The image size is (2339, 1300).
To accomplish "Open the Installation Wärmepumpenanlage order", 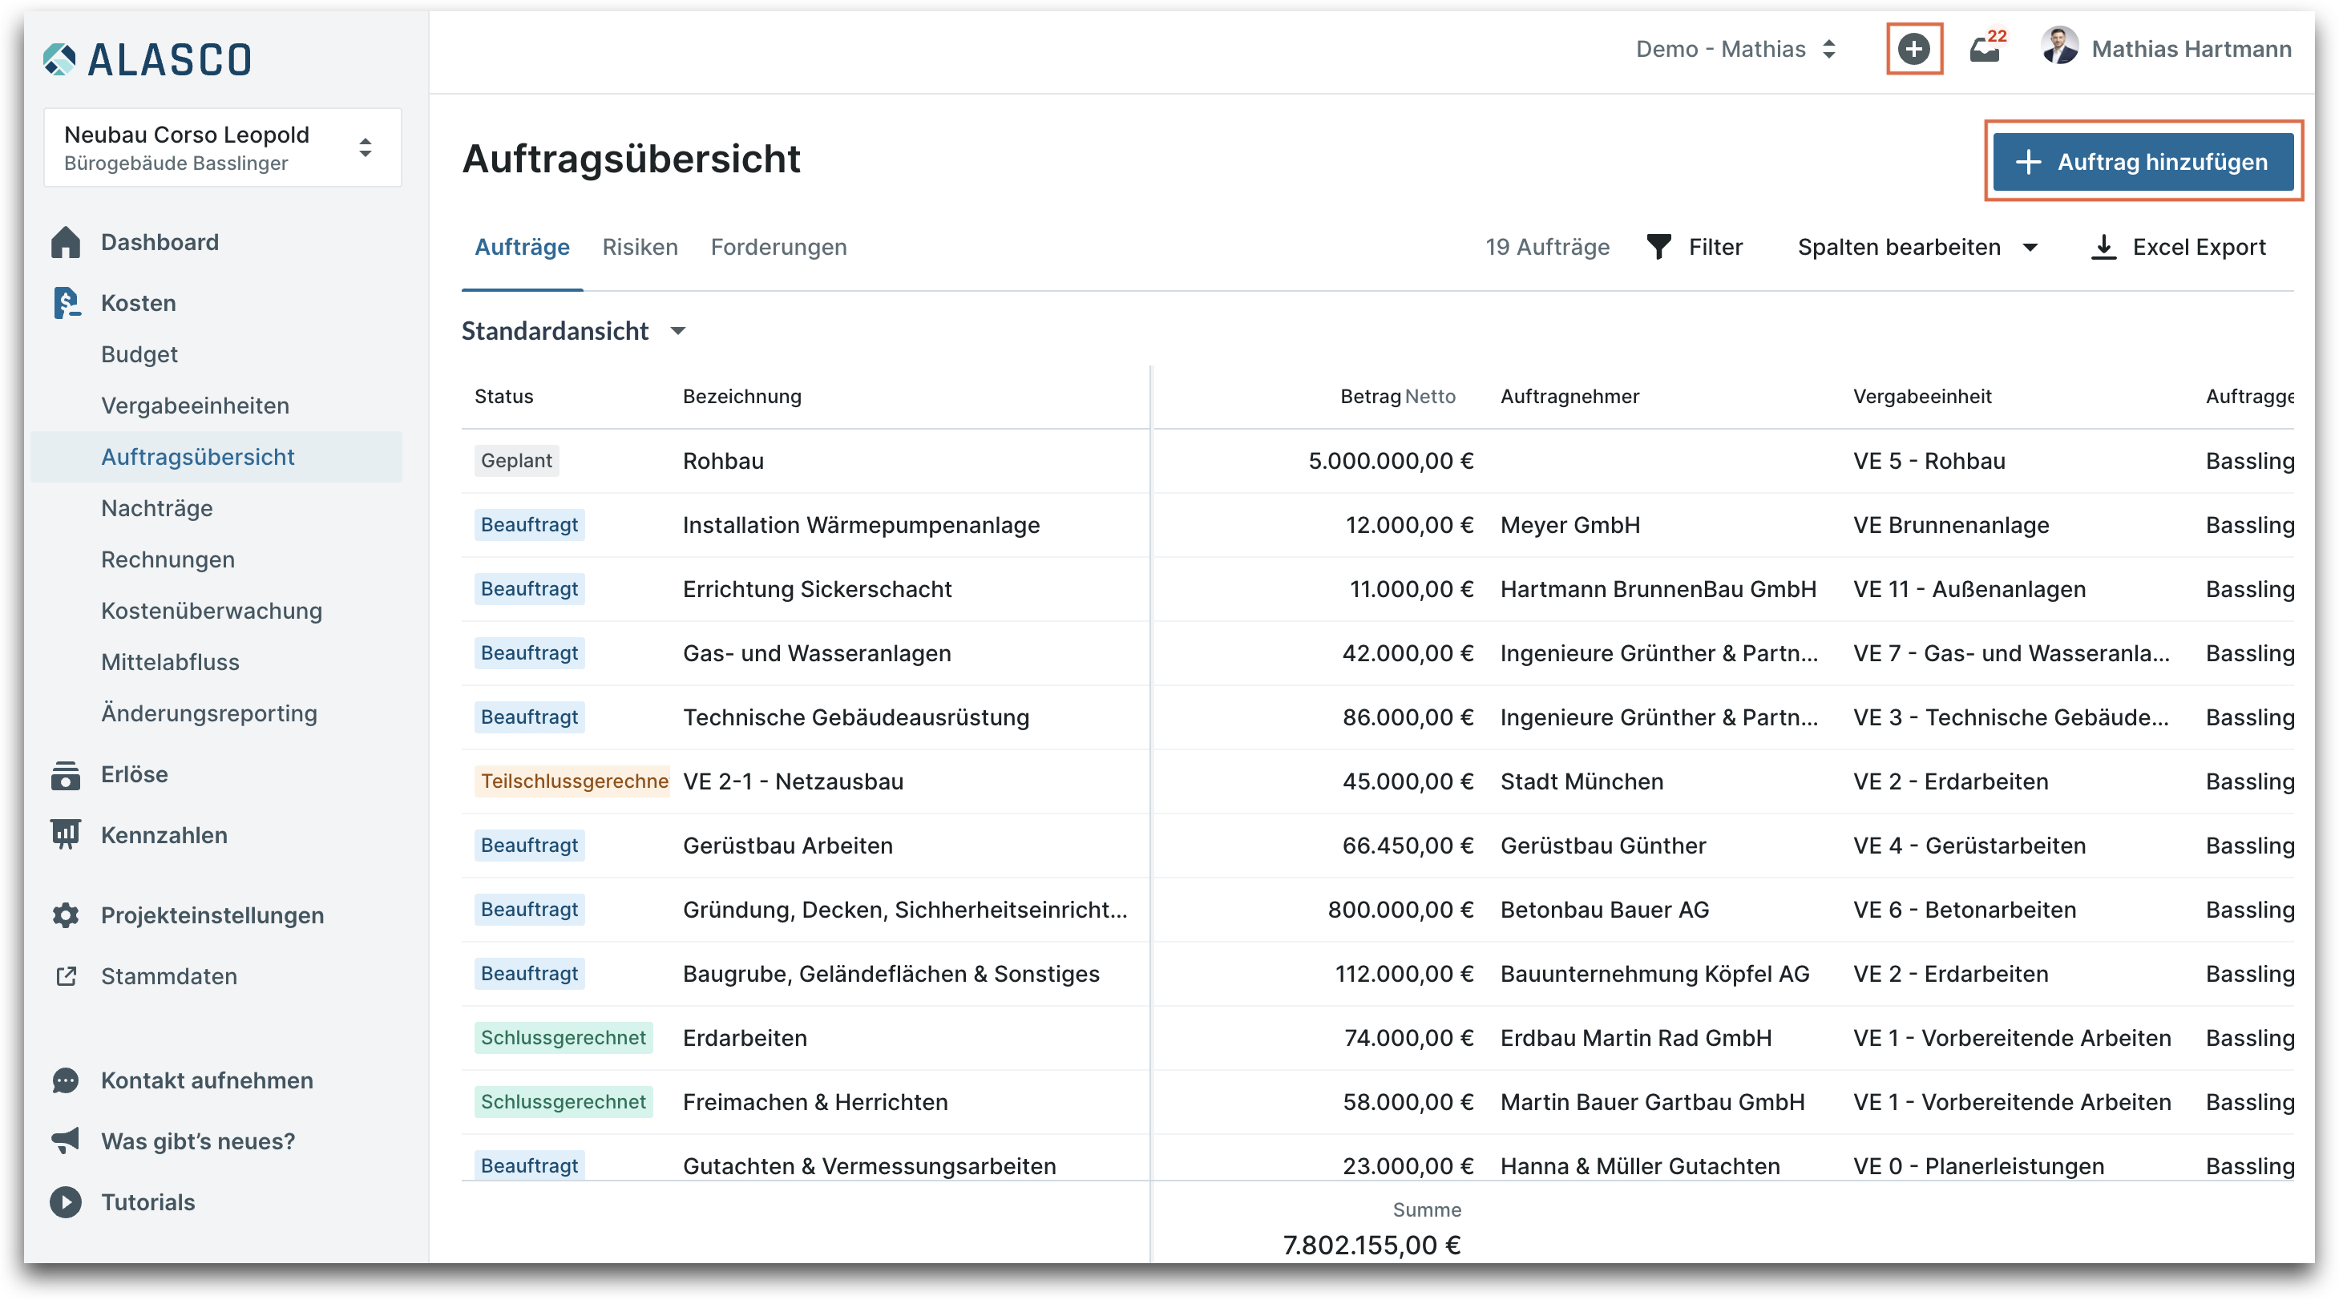I will pos(861,525).
